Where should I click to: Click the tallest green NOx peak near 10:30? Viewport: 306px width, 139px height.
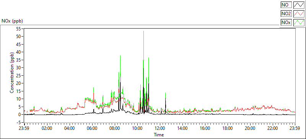[144, 32]
